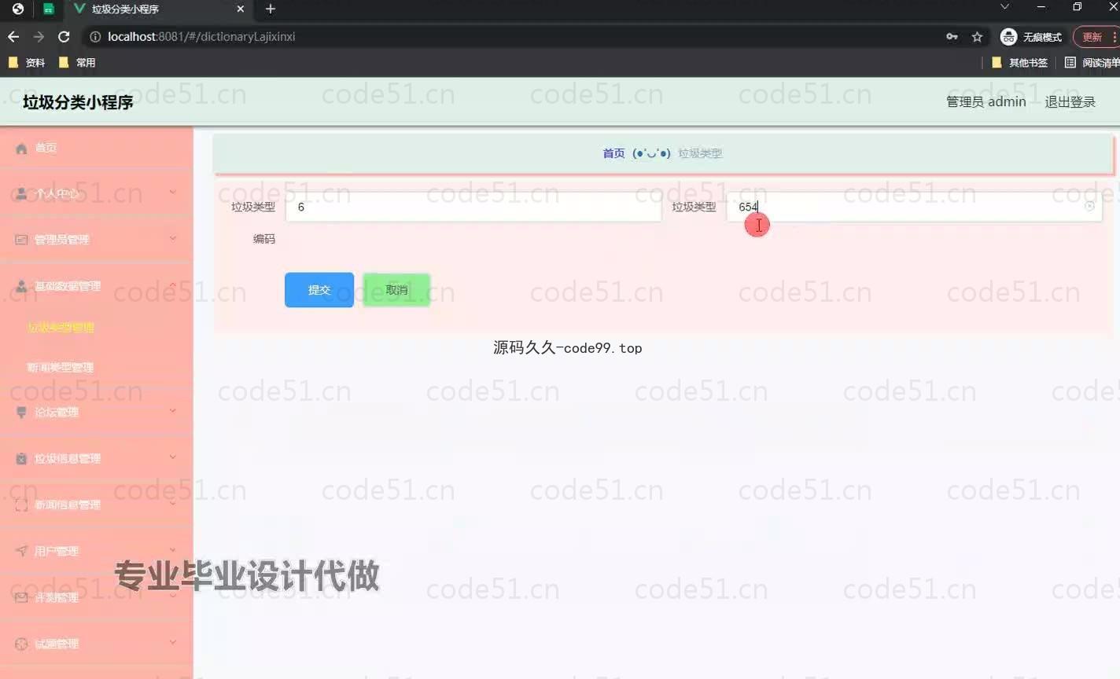Expand the 垃圾信息管理 submenu arrow

tap(172, 457)
